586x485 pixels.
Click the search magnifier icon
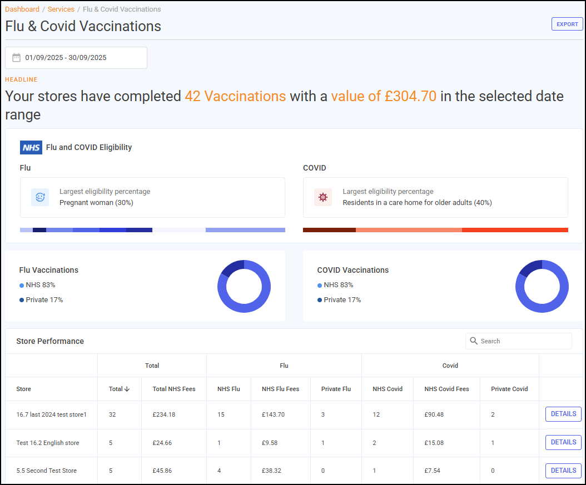point(474,341)
